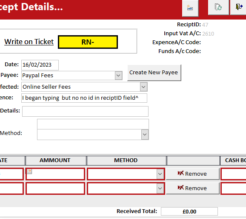The height and width of the screenshot is (219, 246).
Task: Click the reference field with typed text
Action: click(x=84, y=98)
